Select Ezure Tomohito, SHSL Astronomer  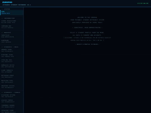tap(12, 71)
